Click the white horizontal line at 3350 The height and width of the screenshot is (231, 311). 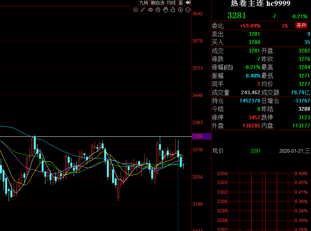click(96, 136)
